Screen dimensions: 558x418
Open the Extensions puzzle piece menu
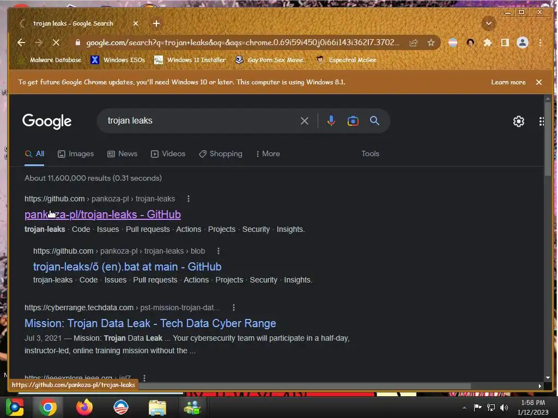pos(488,42)
